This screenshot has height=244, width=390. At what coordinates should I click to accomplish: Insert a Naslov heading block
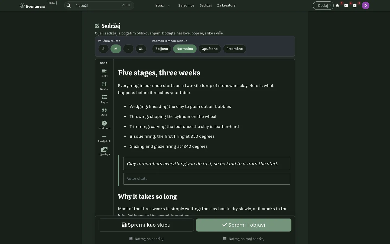coord(104,86)
